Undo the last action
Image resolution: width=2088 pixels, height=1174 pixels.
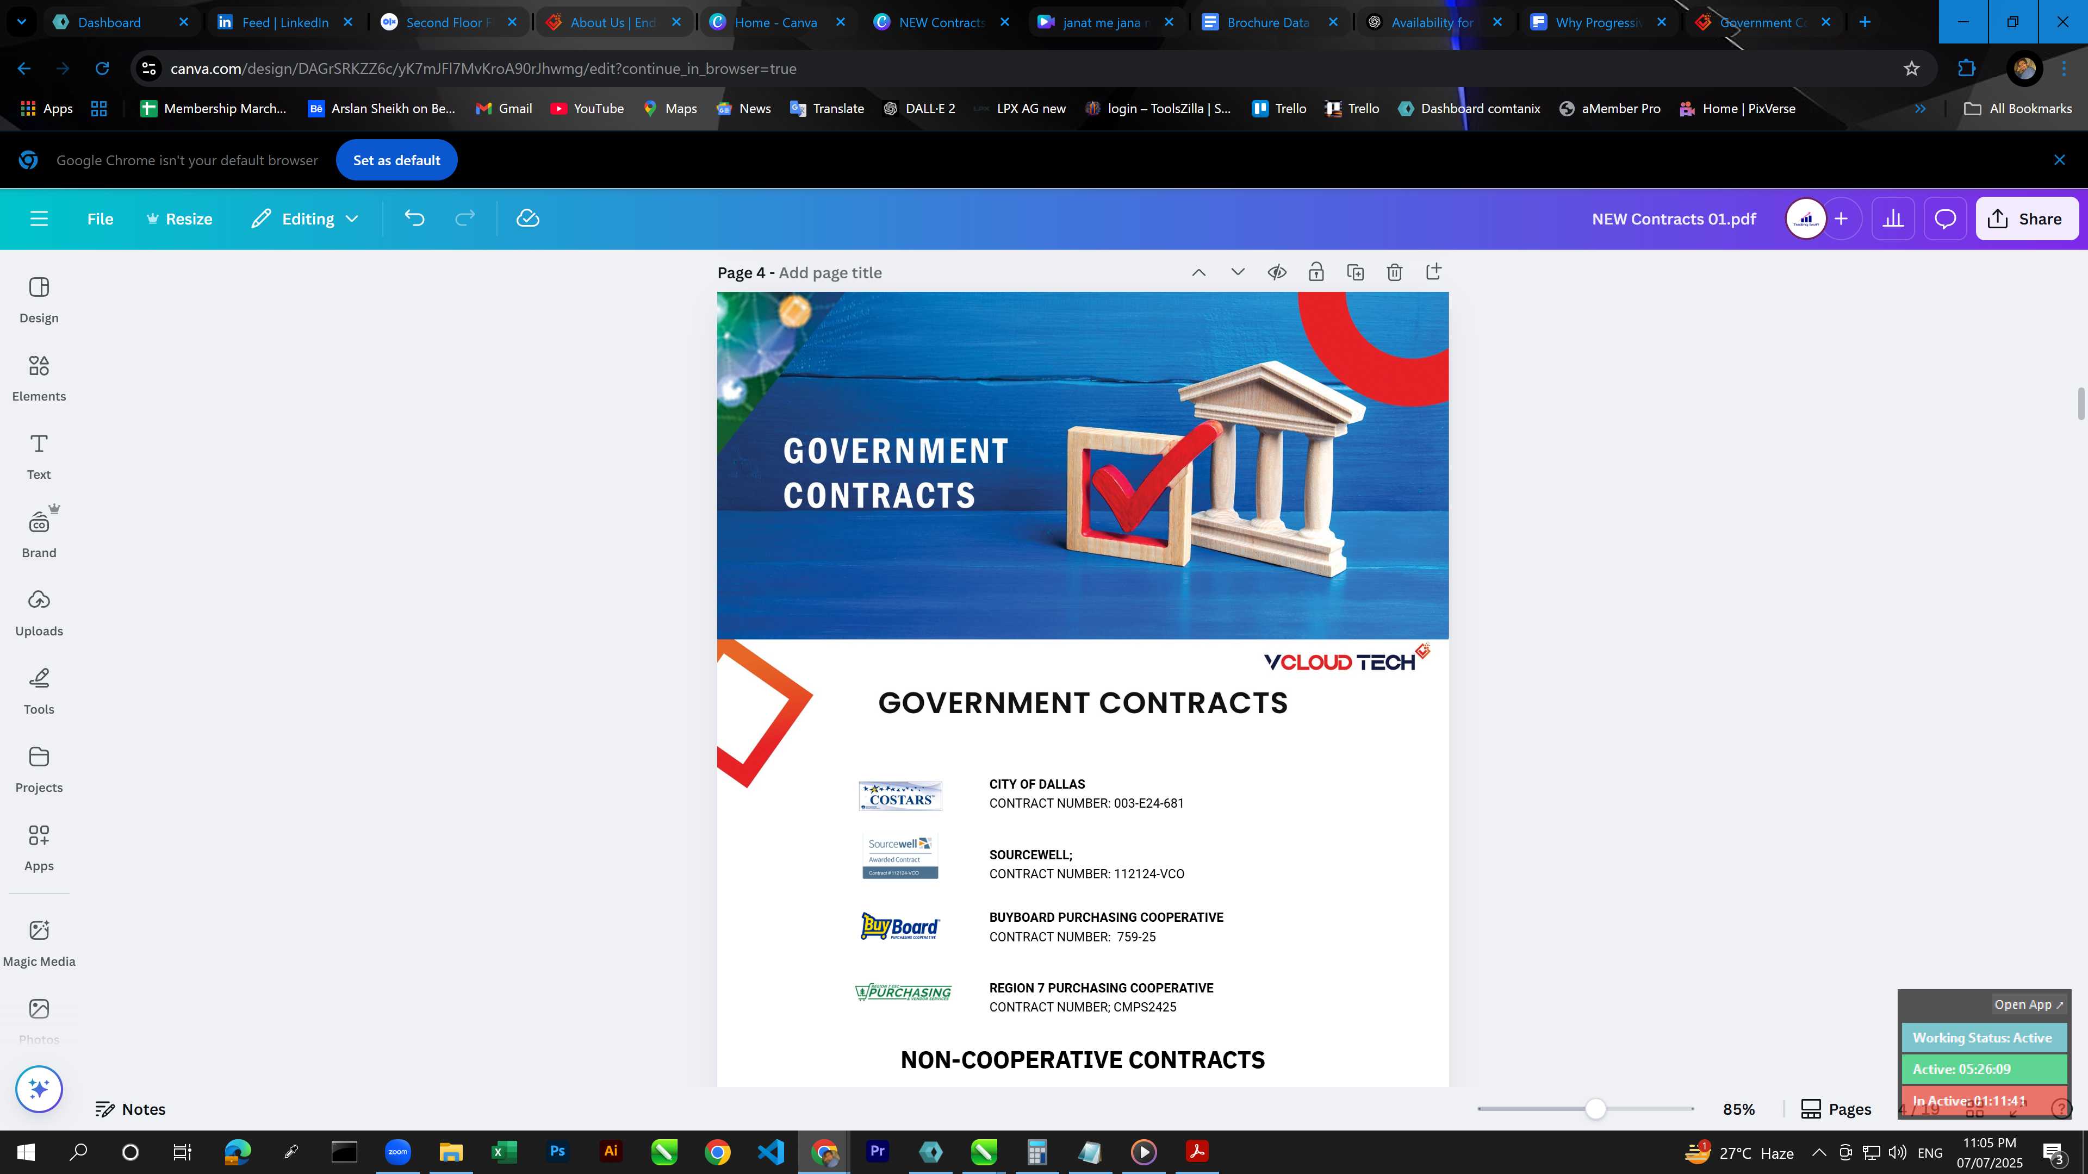coord(414,218)
